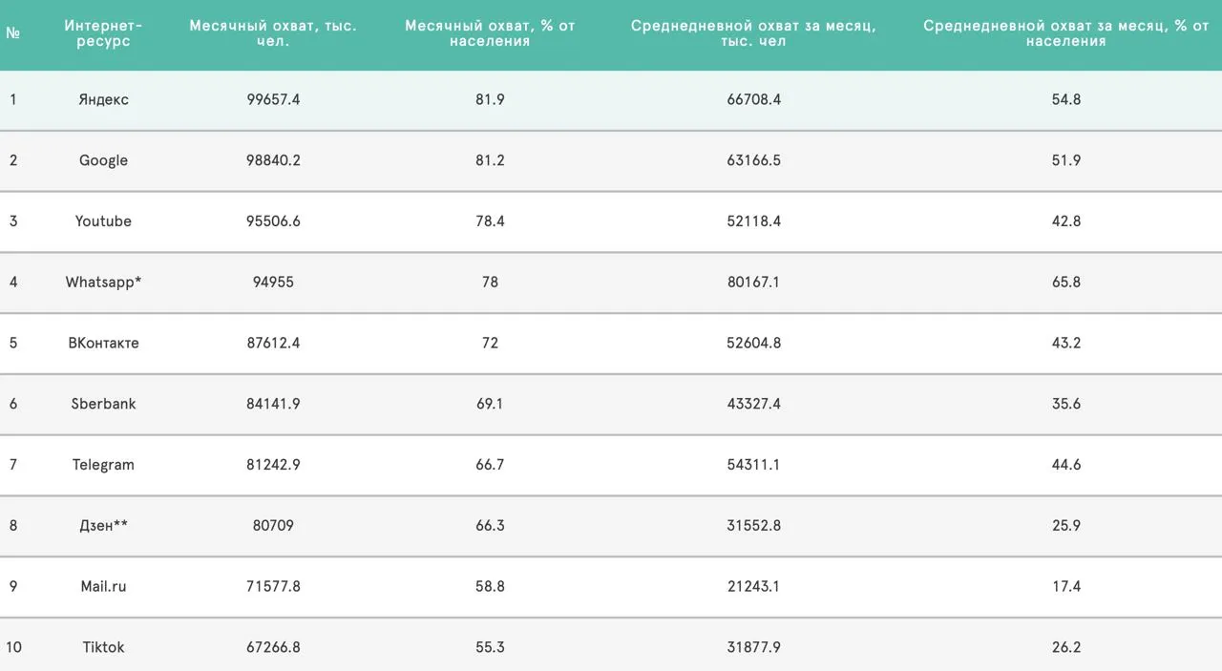Screen dimensions: 1222x671
Task: Click daily percent 17.4 for Mail.ru
Action: point(1066,586)
